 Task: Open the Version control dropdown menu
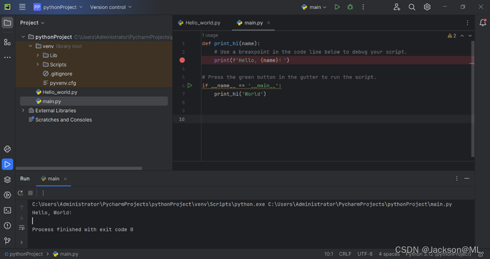pyautogui.click(x=111, y=7)
